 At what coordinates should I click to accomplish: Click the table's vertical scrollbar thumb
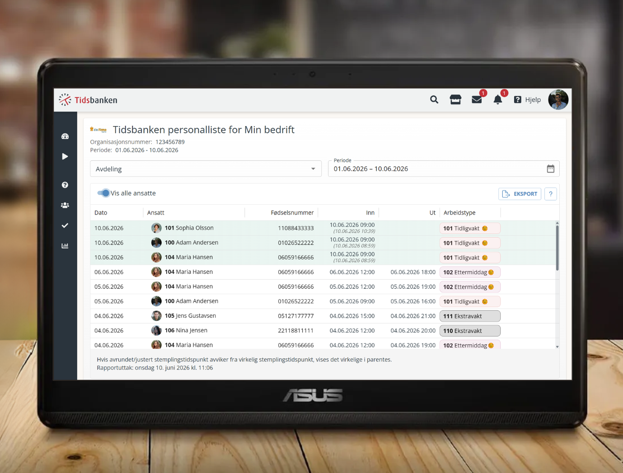click(557, 248)
